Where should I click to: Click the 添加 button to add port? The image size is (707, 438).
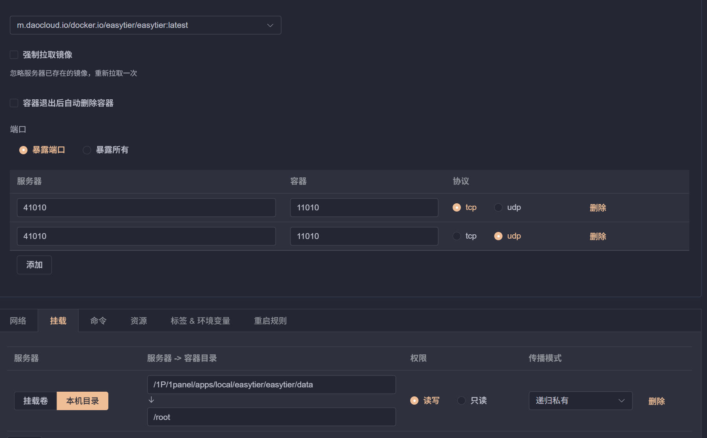coord(34,265)
